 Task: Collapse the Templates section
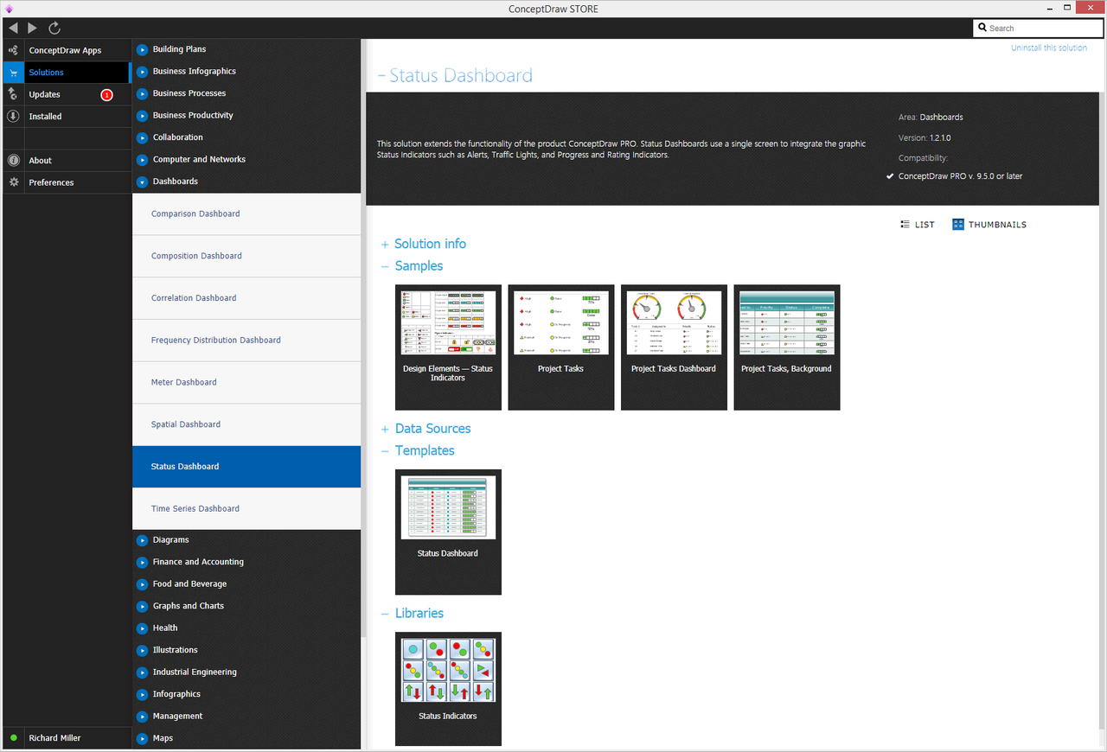(385, 451)
